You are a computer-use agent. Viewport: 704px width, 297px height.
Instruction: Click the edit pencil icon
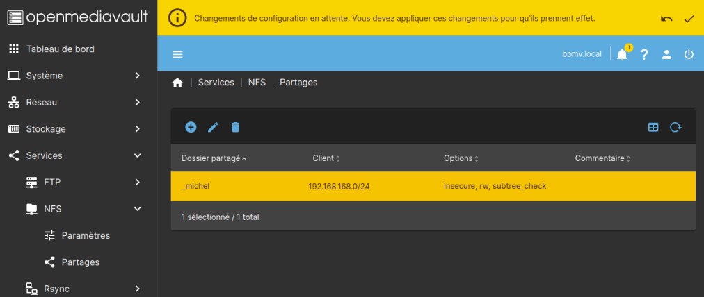[x=213, y=127]
